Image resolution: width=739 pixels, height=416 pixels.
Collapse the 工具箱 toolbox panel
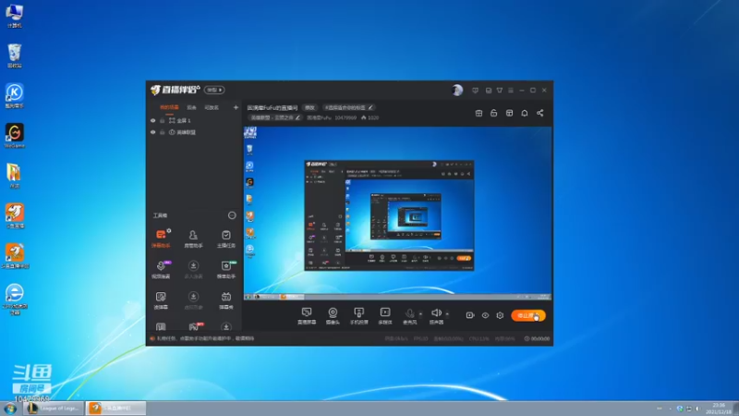[232, 215]
